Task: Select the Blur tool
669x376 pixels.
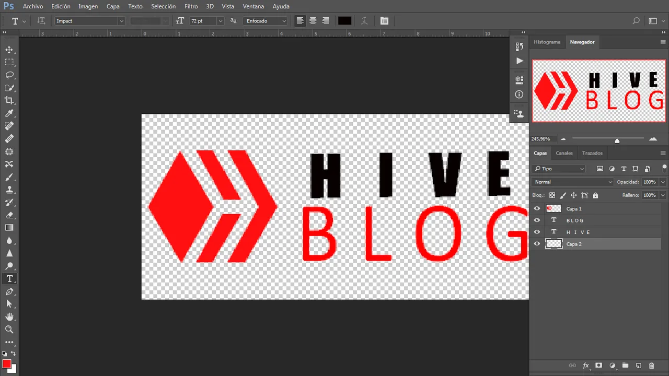Action: (x=9, y=240)
